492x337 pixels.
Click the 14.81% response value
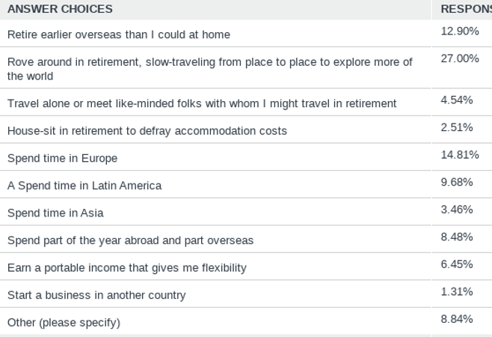click(x=460, y=155)
